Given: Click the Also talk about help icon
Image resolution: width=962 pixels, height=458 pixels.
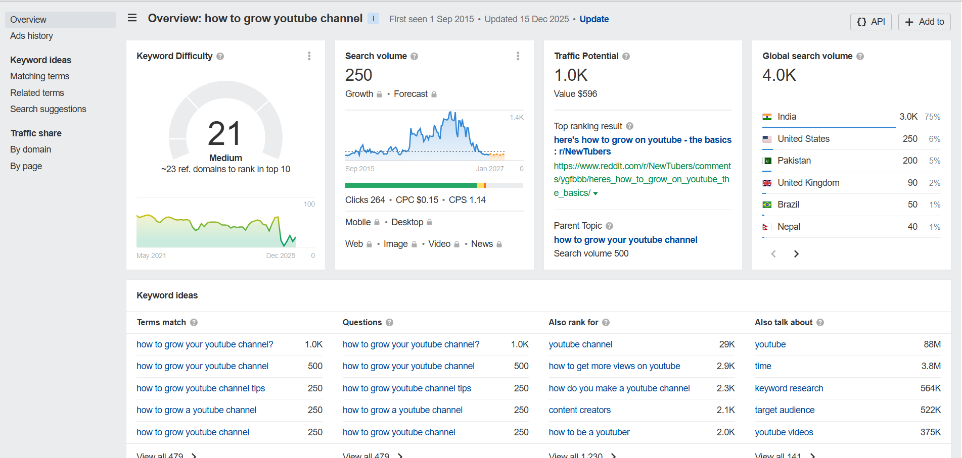Looking at the screenshot, I should point(820,323).
